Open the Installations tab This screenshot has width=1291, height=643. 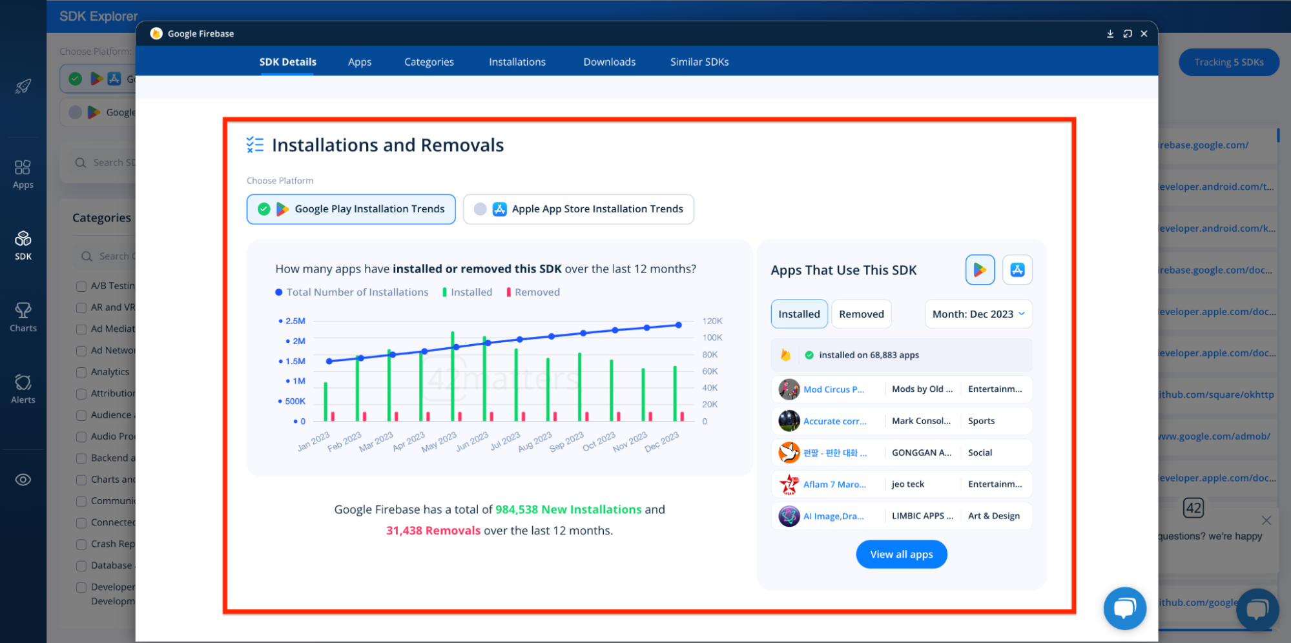(x=517, y=62)
